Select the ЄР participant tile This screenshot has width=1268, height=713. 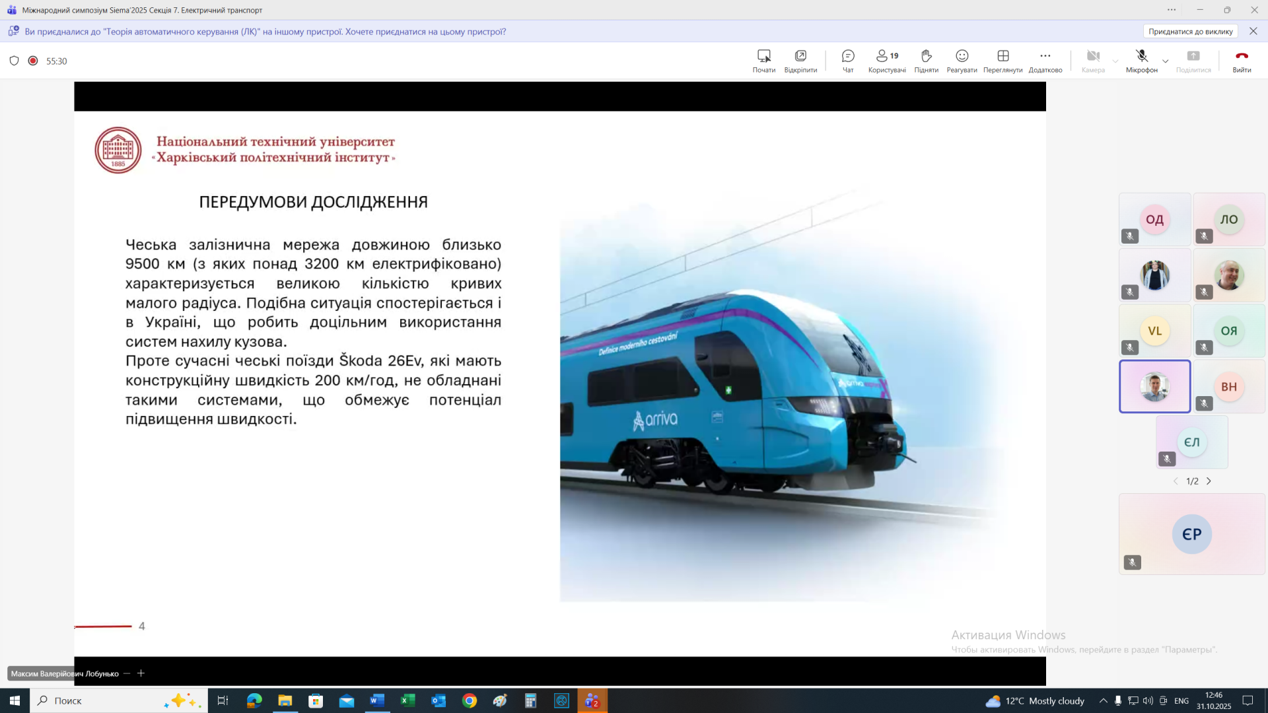click(x=1191, y=534)
